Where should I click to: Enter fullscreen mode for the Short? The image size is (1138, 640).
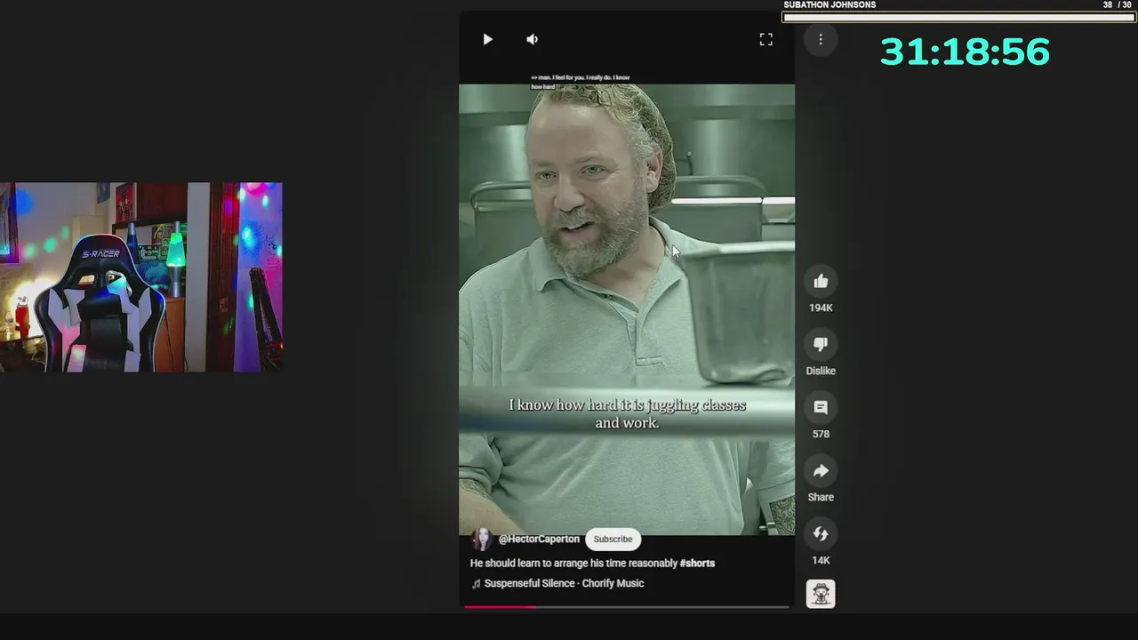point(765,39)
